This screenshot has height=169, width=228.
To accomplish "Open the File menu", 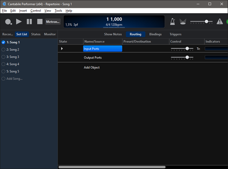I will pos(5,11).
